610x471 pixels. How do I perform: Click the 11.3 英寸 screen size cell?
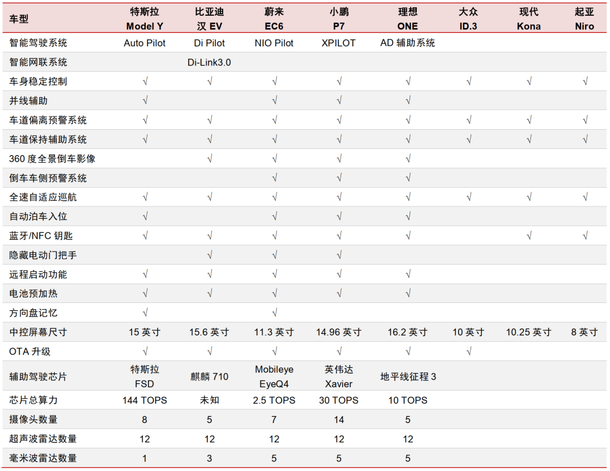tap(274, 332)
